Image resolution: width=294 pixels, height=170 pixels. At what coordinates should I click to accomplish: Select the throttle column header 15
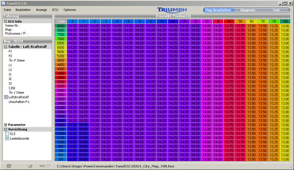point(173,21)
